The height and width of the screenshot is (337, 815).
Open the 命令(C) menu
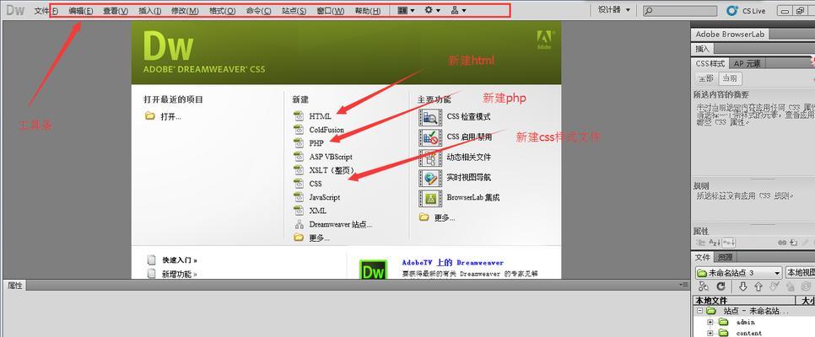258,10
